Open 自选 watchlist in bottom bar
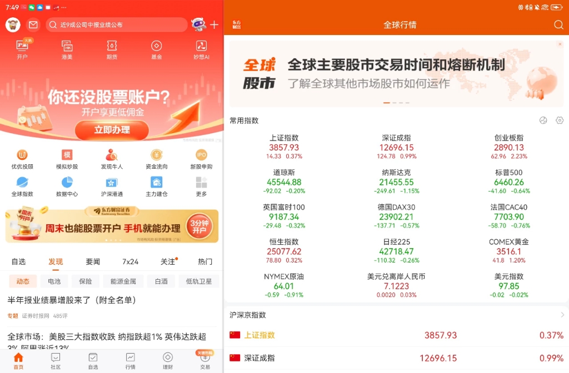The height and width of the screenshot is (373, 569). point(93,361)
